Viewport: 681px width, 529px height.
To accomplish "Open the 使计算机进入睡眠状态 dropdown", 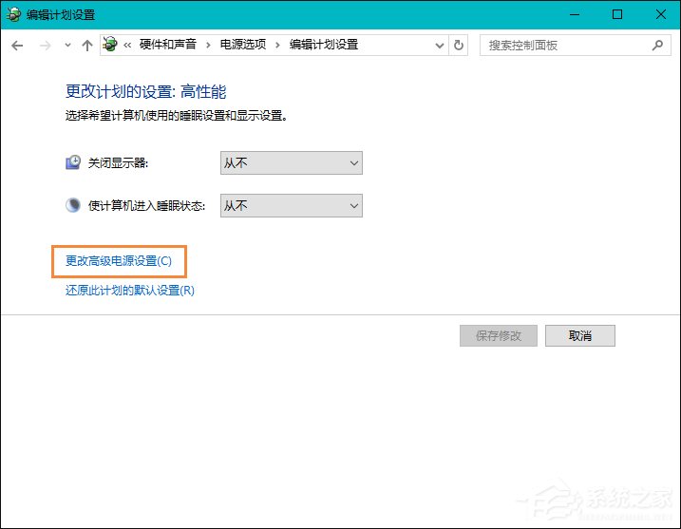I will (292, 205).
